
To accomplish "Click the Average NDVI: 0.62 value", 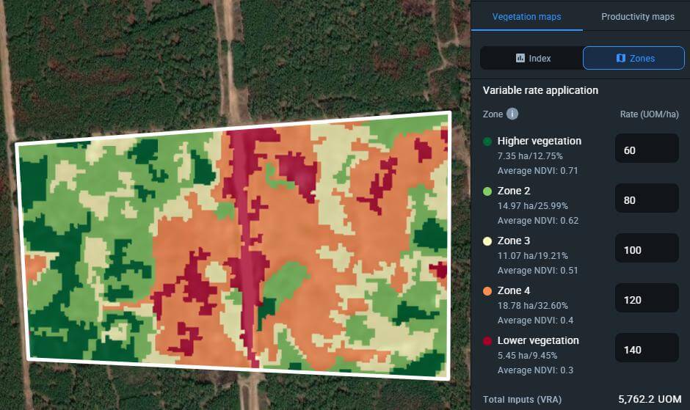I will click(538, 220).
